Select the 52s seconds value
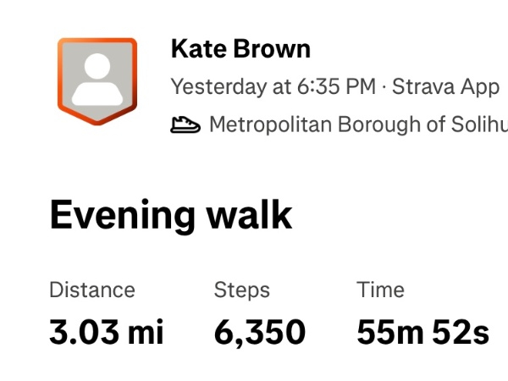The height and width of the screenshot is (381, 508). (x=461, y=333)
